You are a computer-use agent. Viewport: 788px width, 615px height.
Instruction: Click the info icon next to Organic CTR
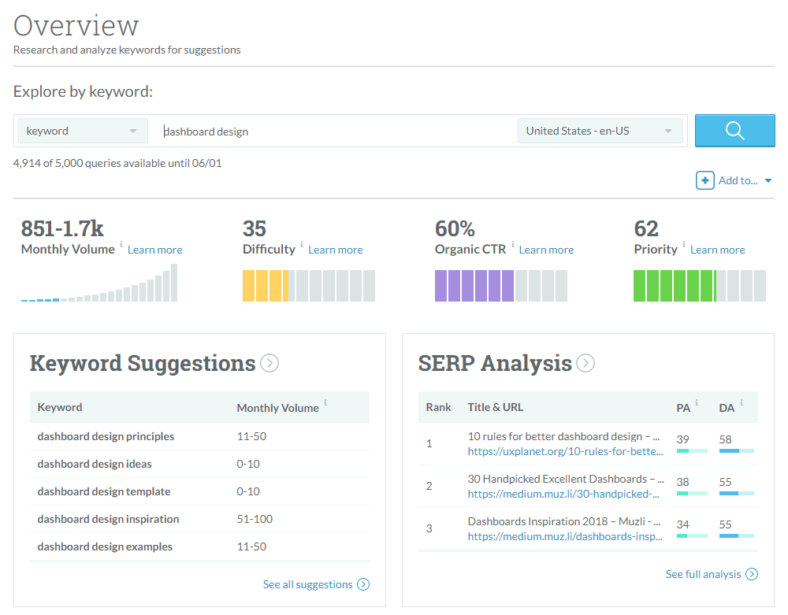(513, 245)
